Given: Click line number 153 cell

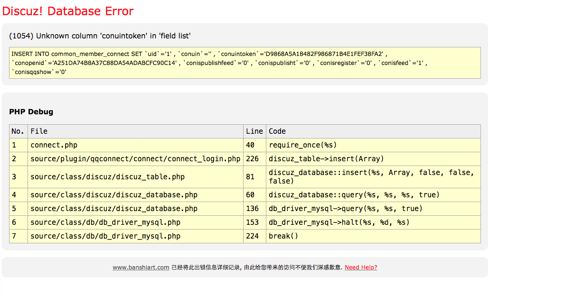Looking at the screenshot, I should tap(253, 222).
